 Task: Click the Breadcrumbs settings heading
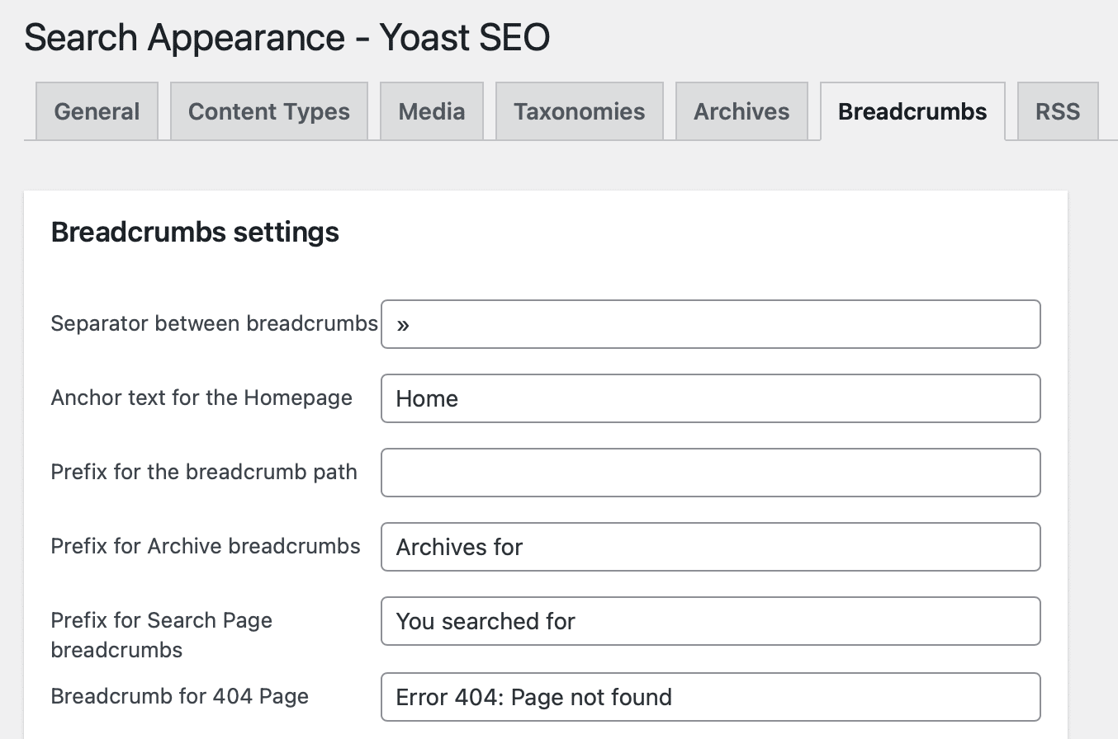click(x=195, y=232)
